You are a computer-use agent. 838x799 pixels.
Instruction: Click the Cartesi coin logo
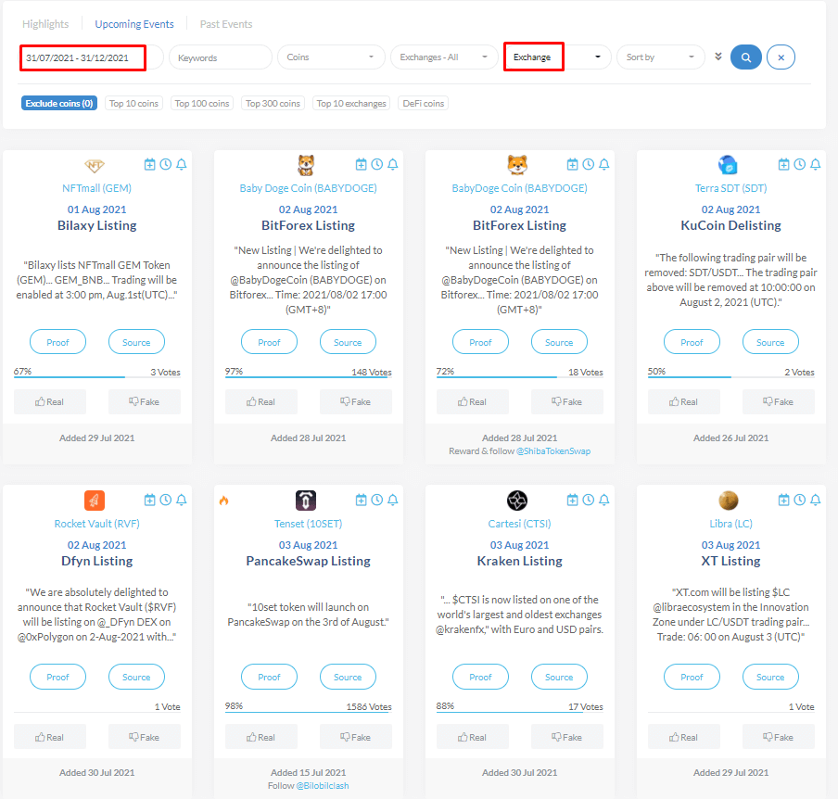(x=517, y=501)
